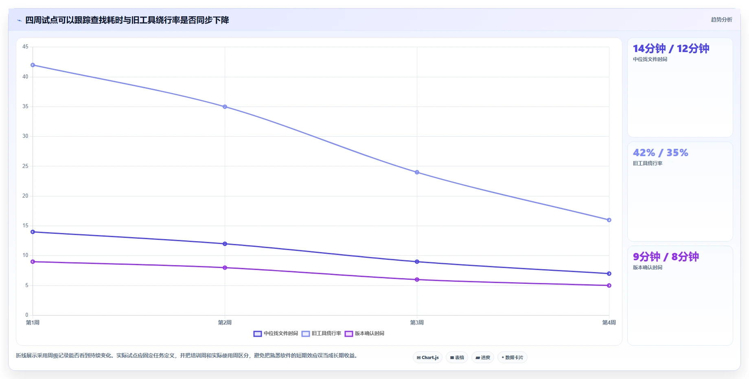Open the 14分钟 / 12分钟 stat card
This screenshot has height=379, width=749.
click(680, 87)
